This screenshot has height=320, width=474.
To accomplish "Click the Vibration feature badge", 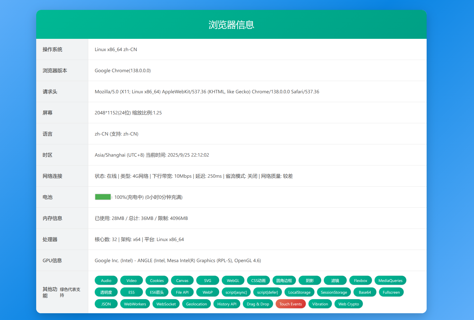I will [320, 304].
